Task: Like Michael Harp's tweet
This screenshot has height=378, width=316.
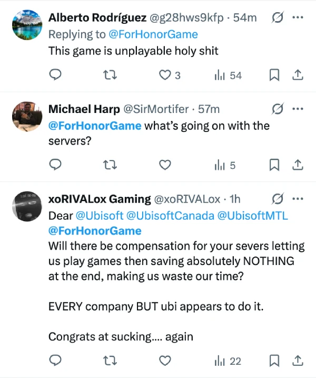Action: click(165, 166)
